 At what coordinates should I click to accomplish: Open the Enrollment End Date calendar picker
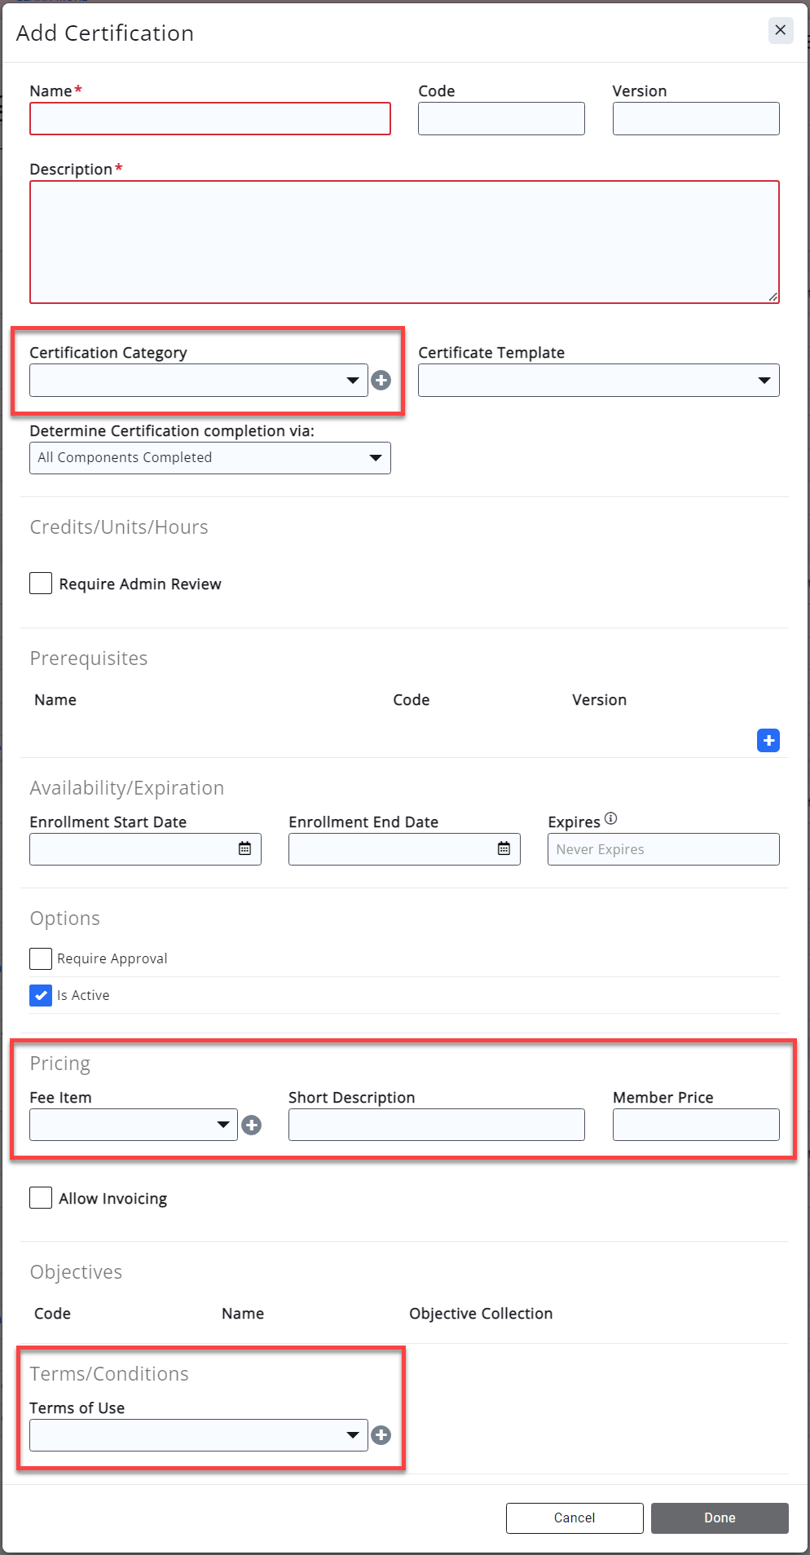(504, 848)
